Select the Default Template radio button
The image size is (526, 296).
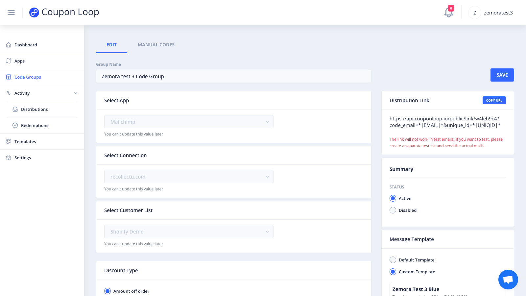(393, 260)
